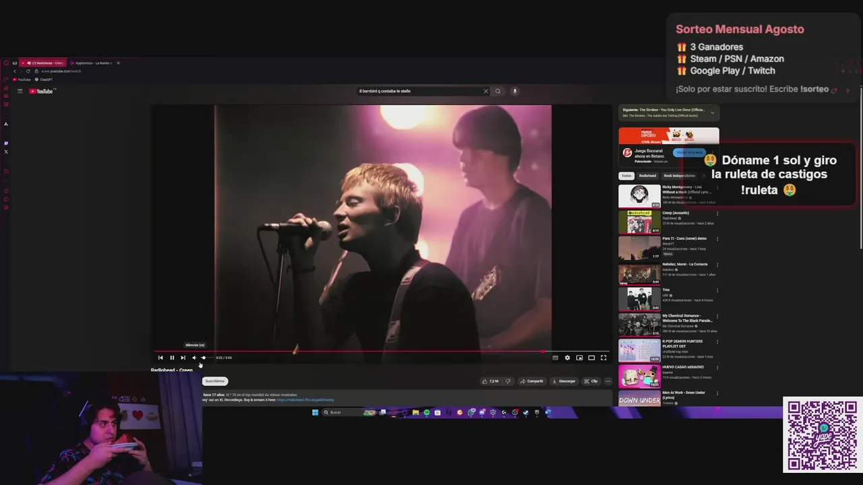Skip to the next video

pos(183,358)
